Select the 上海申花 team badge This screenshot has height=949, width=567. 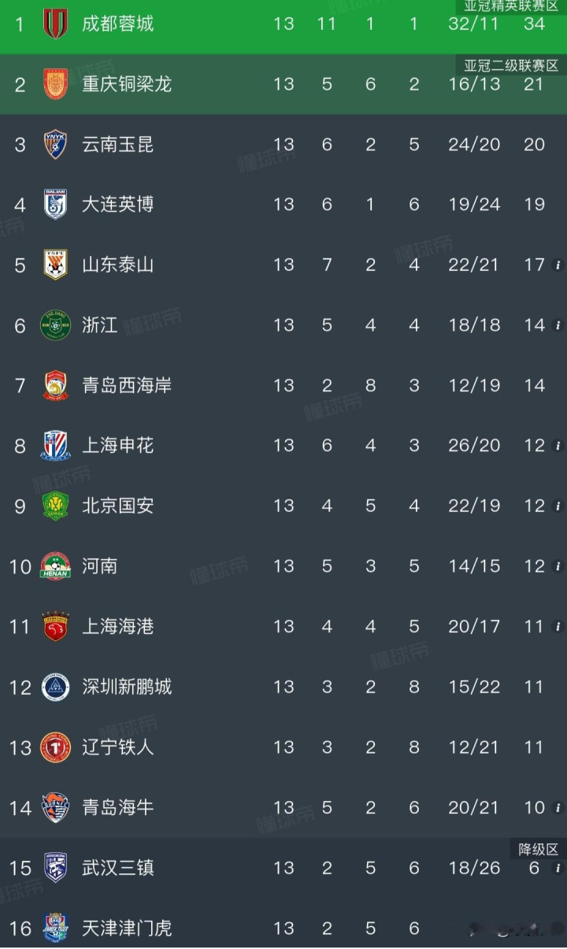(55, 446)
